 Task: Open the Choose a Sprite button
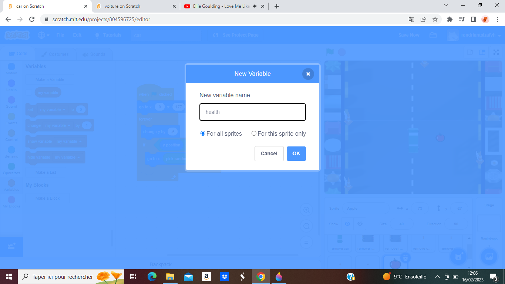[458, 256]
